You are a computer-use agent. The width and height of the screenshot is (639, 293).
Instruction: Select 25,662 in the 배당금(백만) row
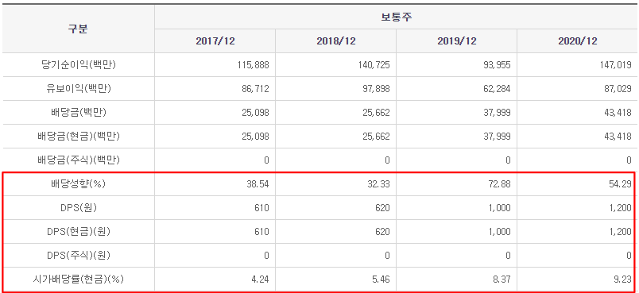376,113
